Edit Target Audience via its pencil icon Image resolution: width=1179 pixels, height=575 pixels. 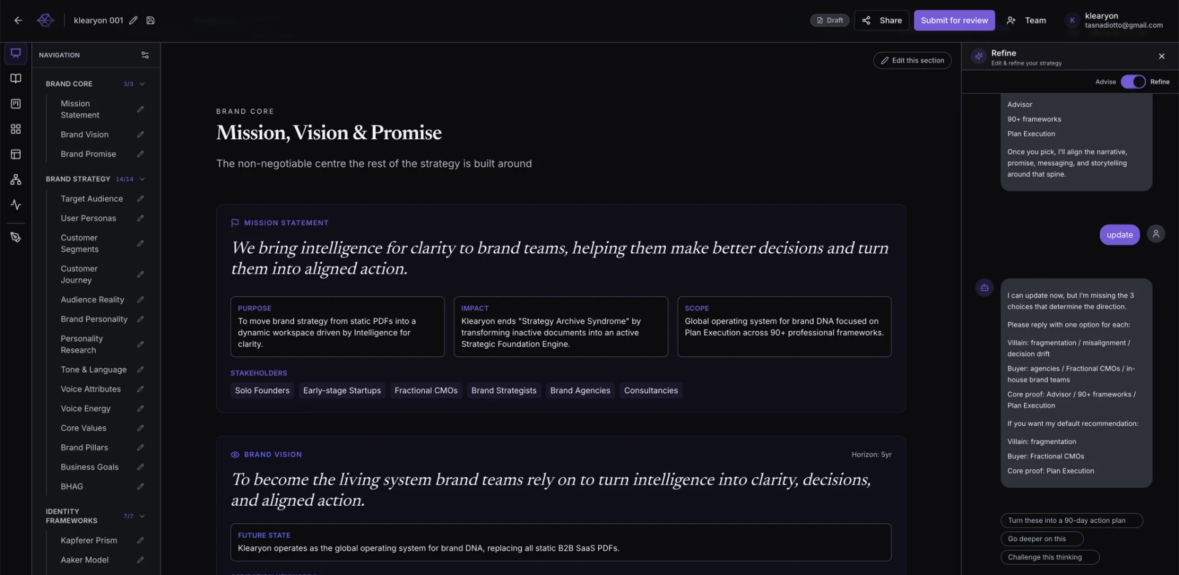141,199
